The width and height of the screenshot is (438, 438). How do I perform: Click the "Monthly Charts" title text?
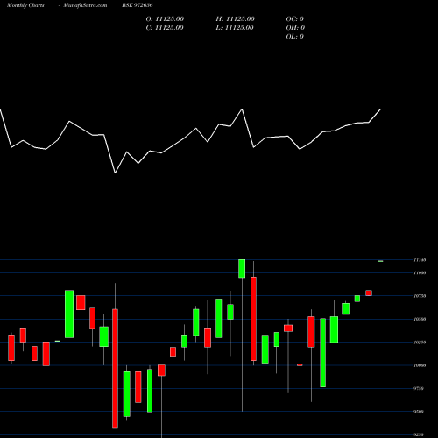(x=25, y=5)
